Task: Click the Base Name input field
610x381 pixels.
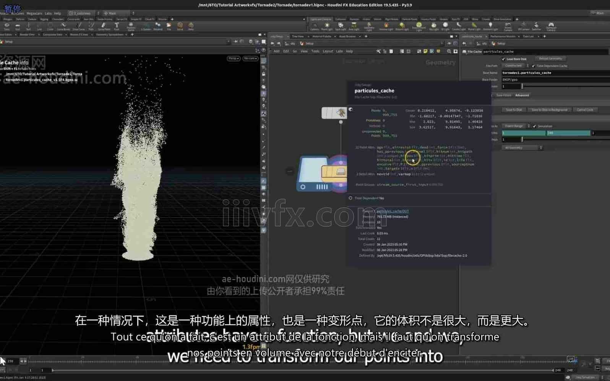Action: click(x=554, y=73)
